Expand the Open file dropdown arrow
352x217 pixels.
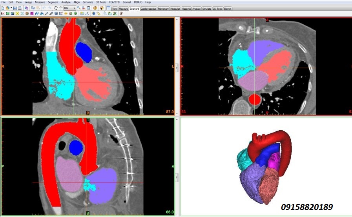(11, 8)
